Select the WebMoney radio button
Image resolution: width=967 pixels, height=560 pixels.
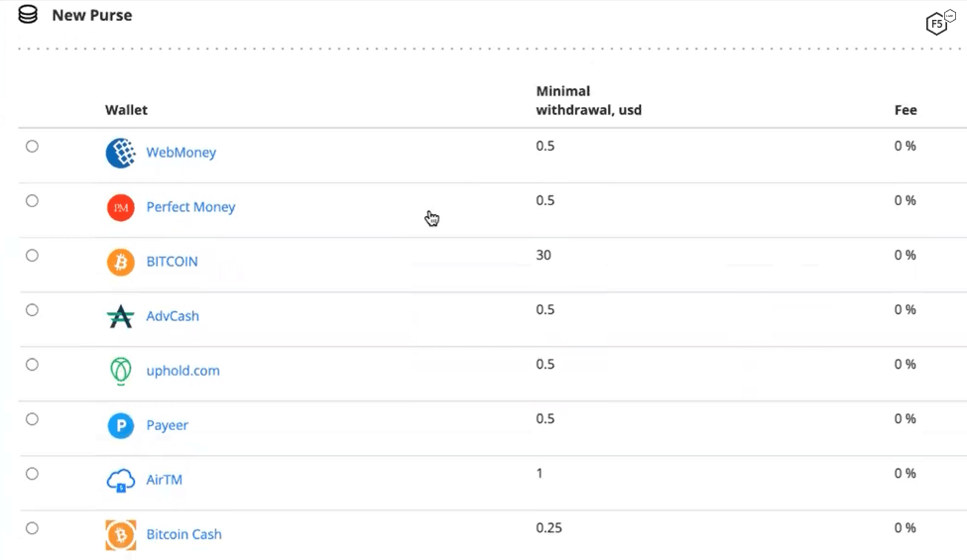click(33, 147)
